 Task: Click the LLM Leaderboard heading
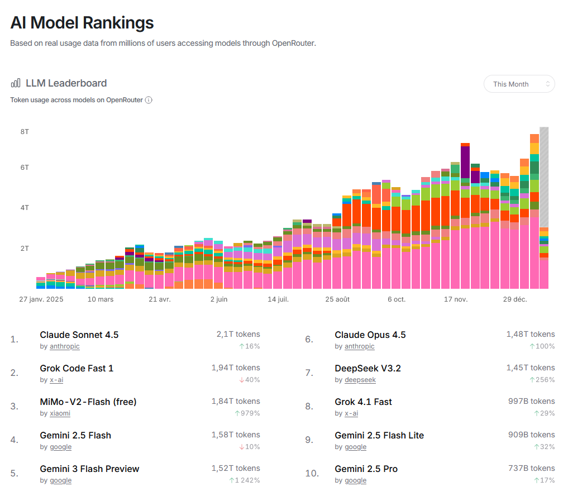click(x=66, y=83)
